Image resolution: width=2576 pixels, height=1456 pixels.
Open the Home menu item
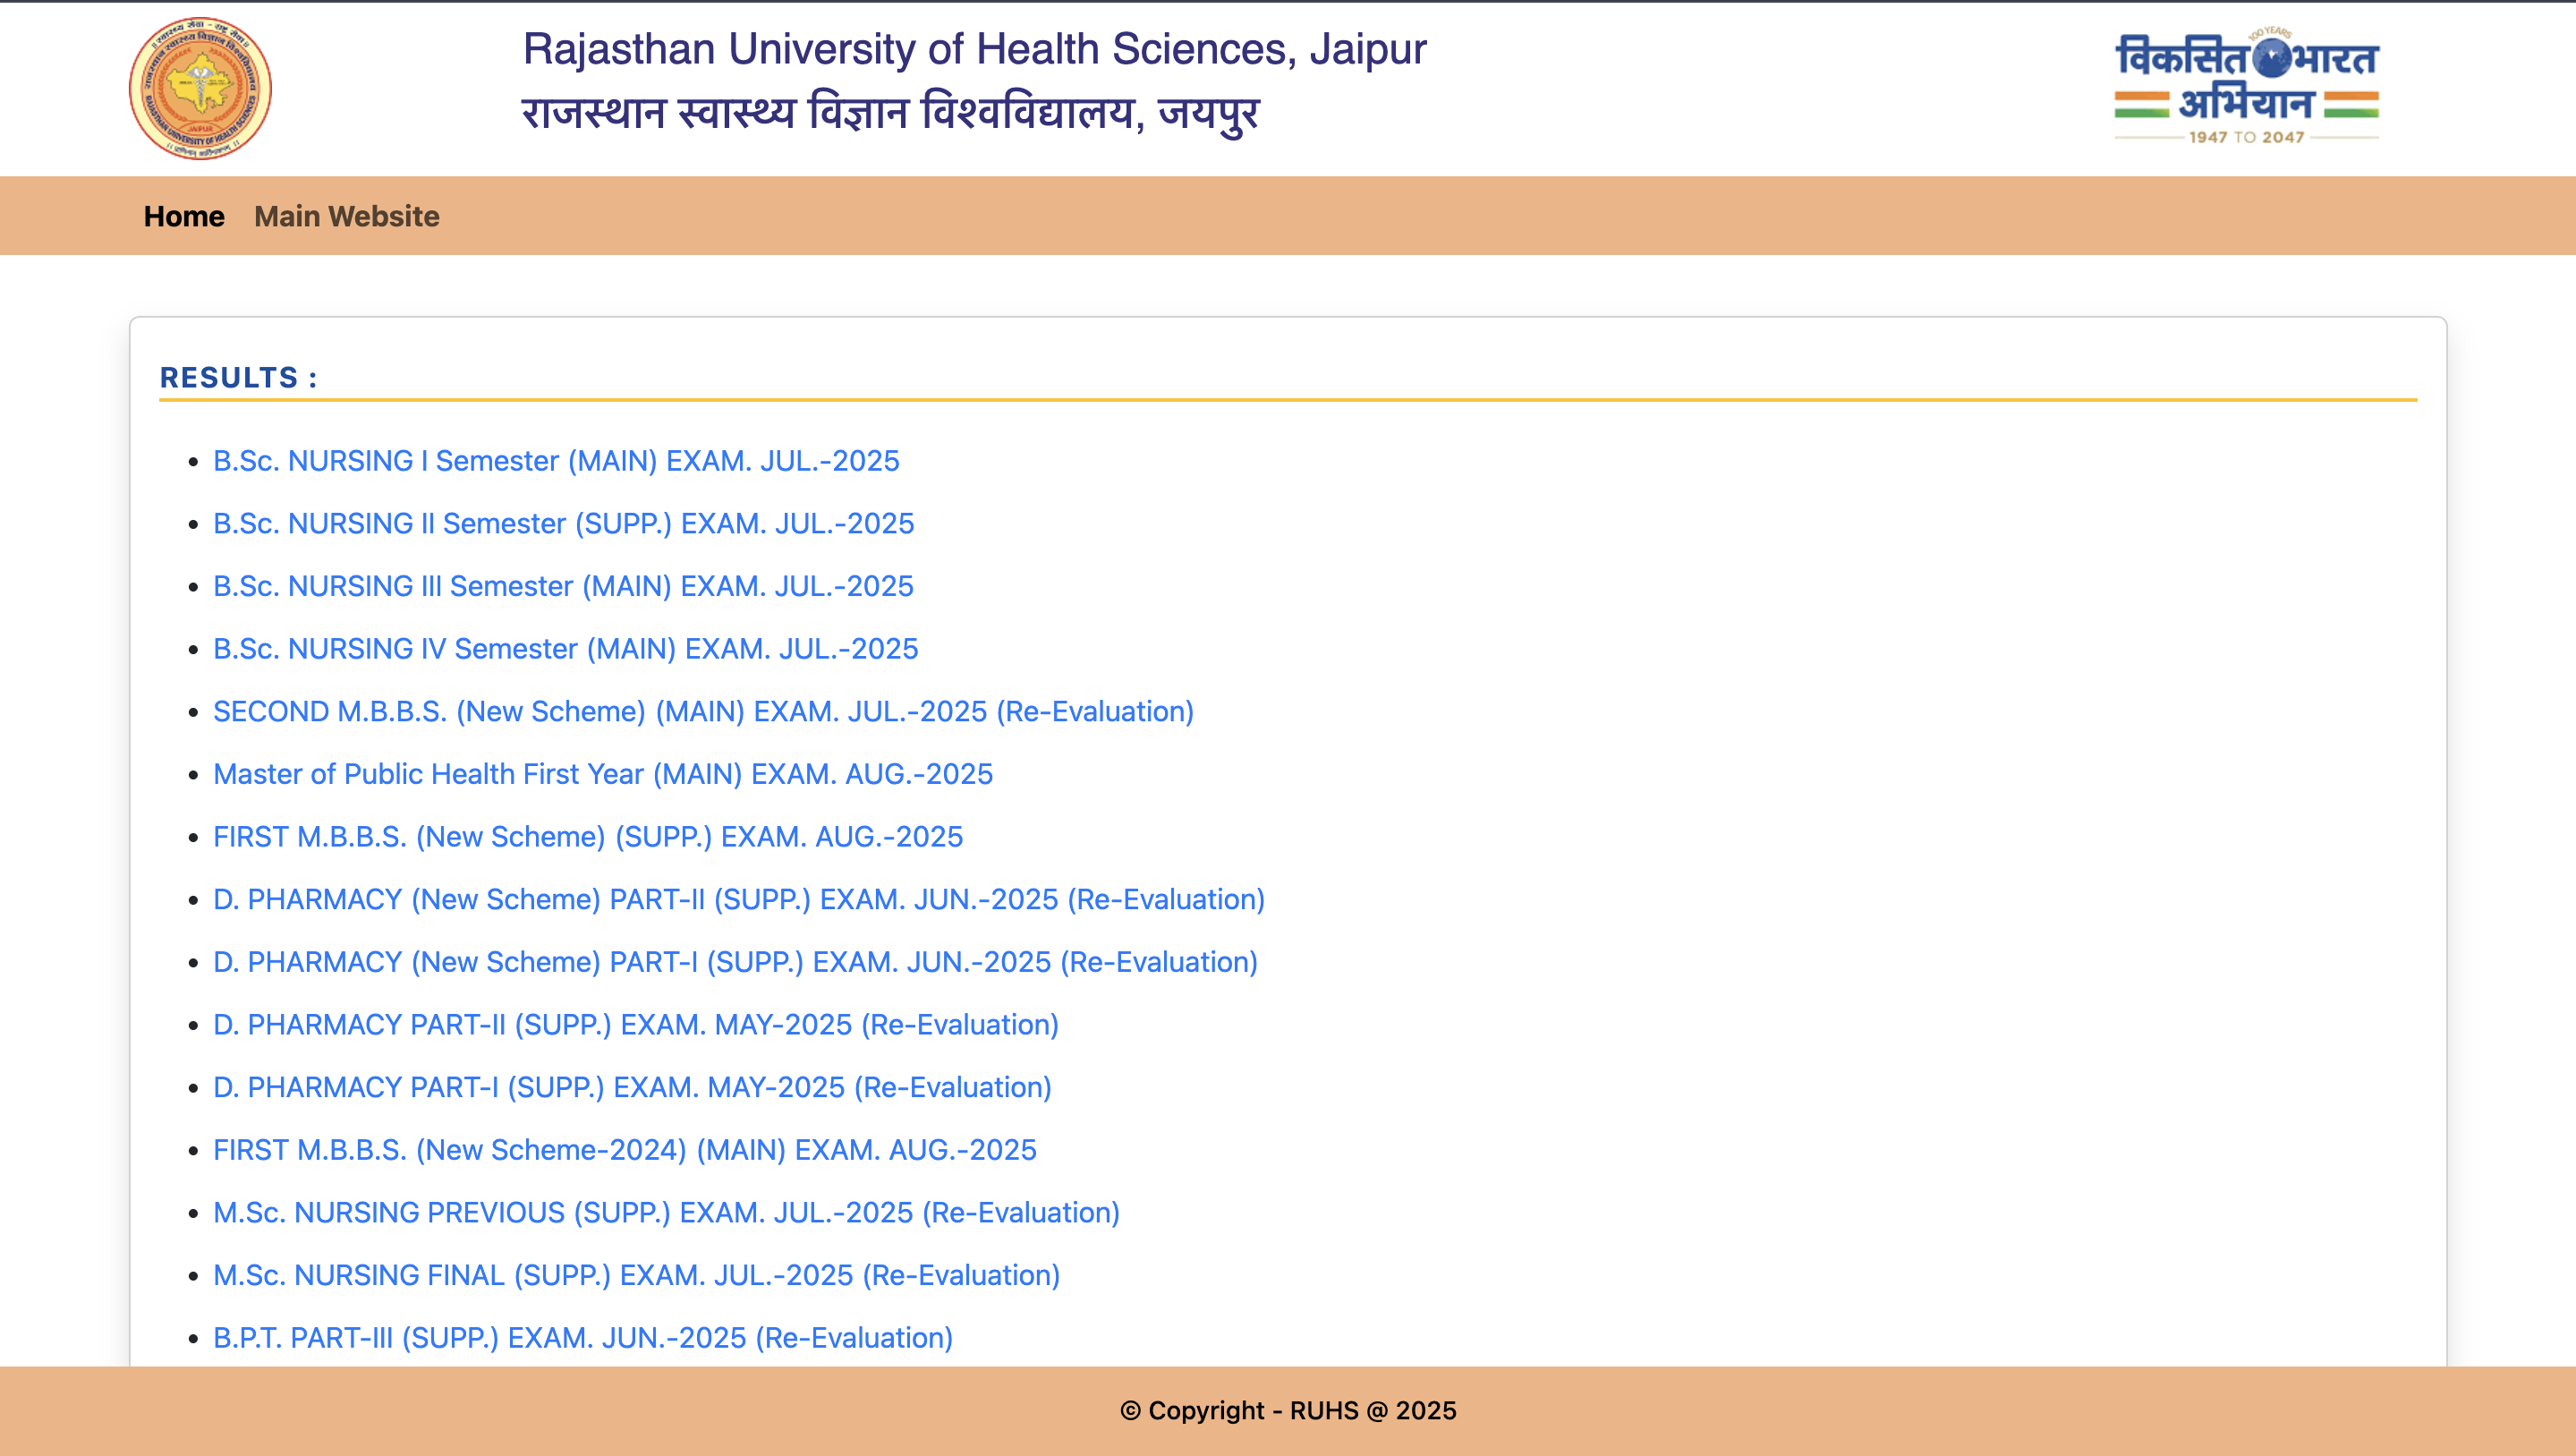(x=184, y=216)
